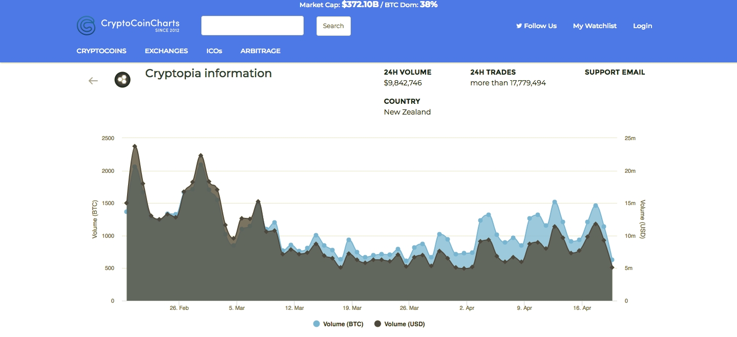
Task: Toggle the Volume (BTC) legend series
Action: (x=338, y=324)
